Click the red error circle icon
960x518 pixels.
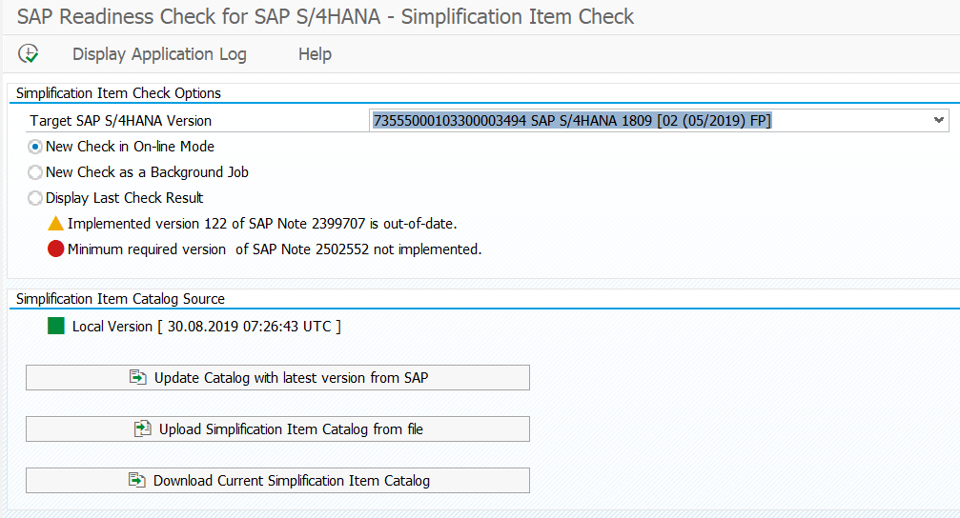point(55,249)
